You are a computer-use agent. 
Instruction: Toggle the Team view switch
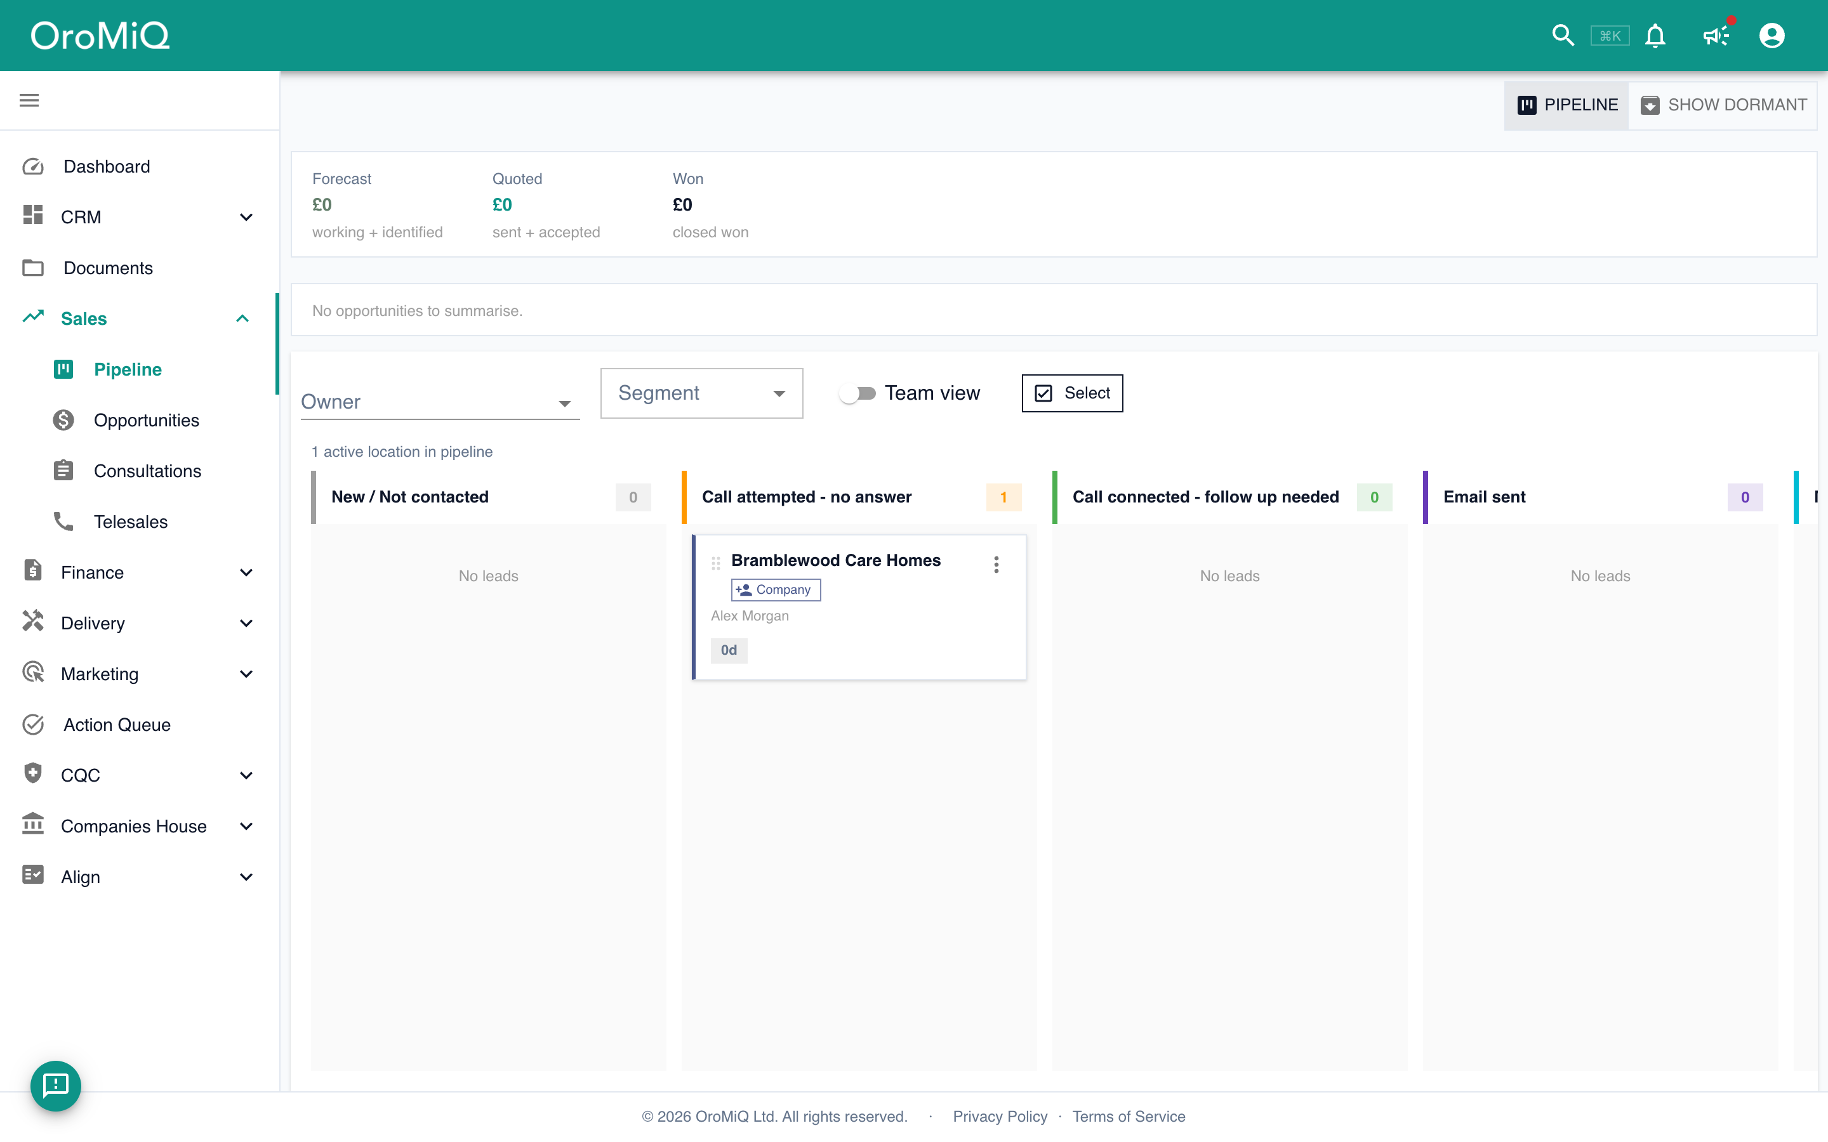click(x=858, y=393)
